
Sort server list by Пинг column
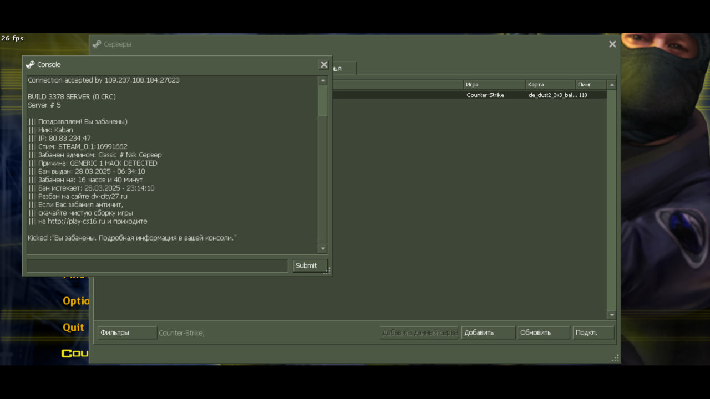[x=591, y=85]
